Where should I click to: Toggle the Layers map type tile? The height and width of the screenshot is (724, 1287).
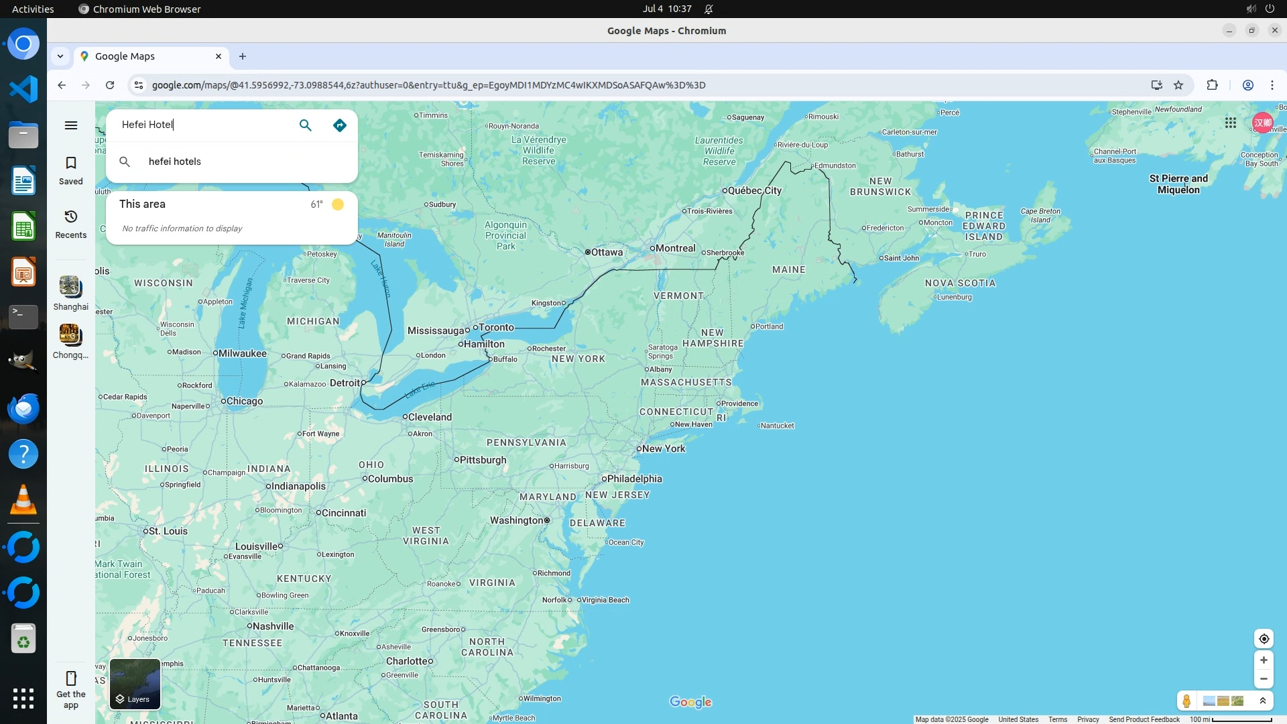135,684
